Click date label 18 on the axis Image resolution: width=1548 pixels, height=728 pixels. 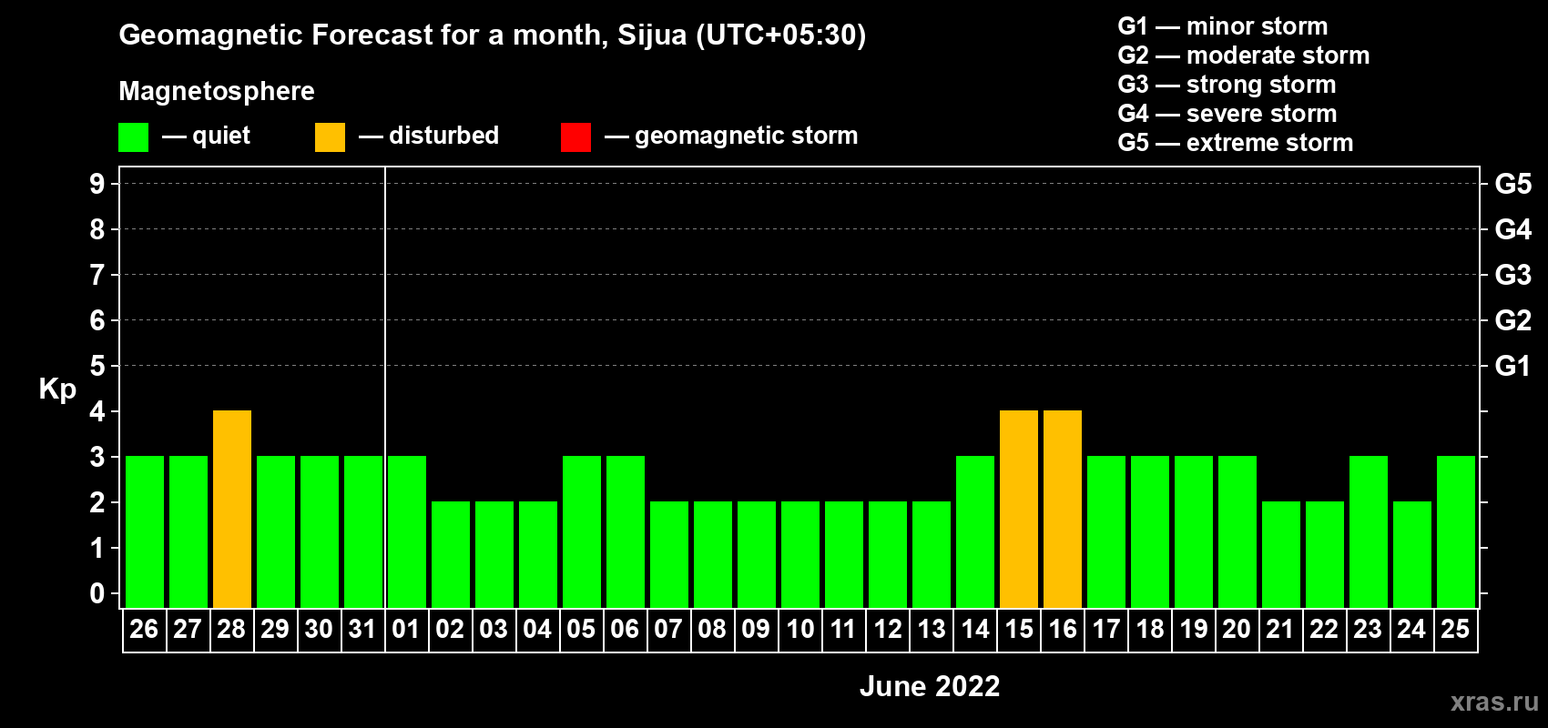(1149, 629)
